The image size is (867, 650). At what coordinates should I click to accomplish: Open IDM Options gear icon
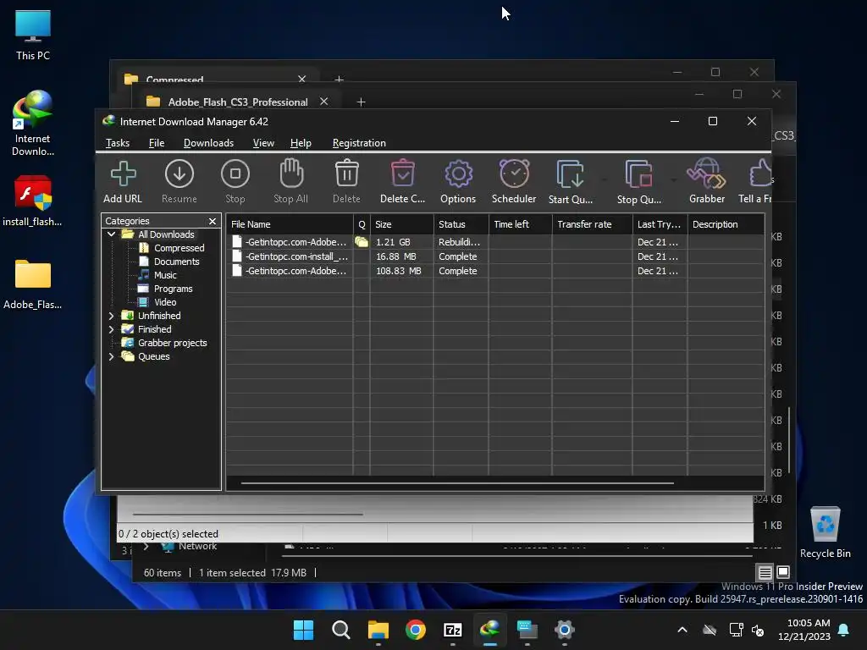[458, 181]
